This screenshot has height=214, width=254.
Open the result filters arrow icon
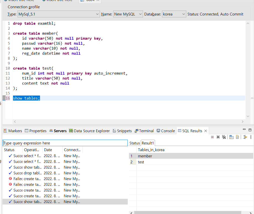click(x=245, y=137)
